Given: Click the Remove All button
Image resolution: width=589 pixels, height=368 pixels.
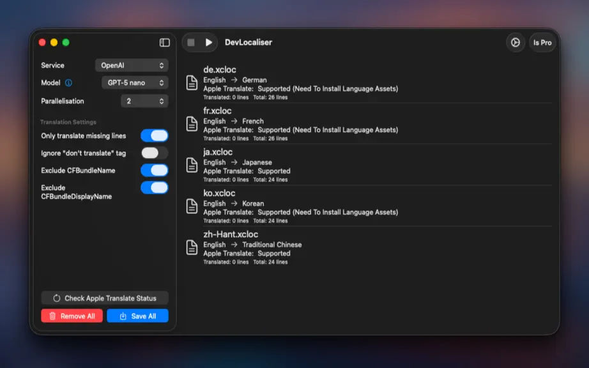Looking at the screenshot, I should tap(72, 316).
